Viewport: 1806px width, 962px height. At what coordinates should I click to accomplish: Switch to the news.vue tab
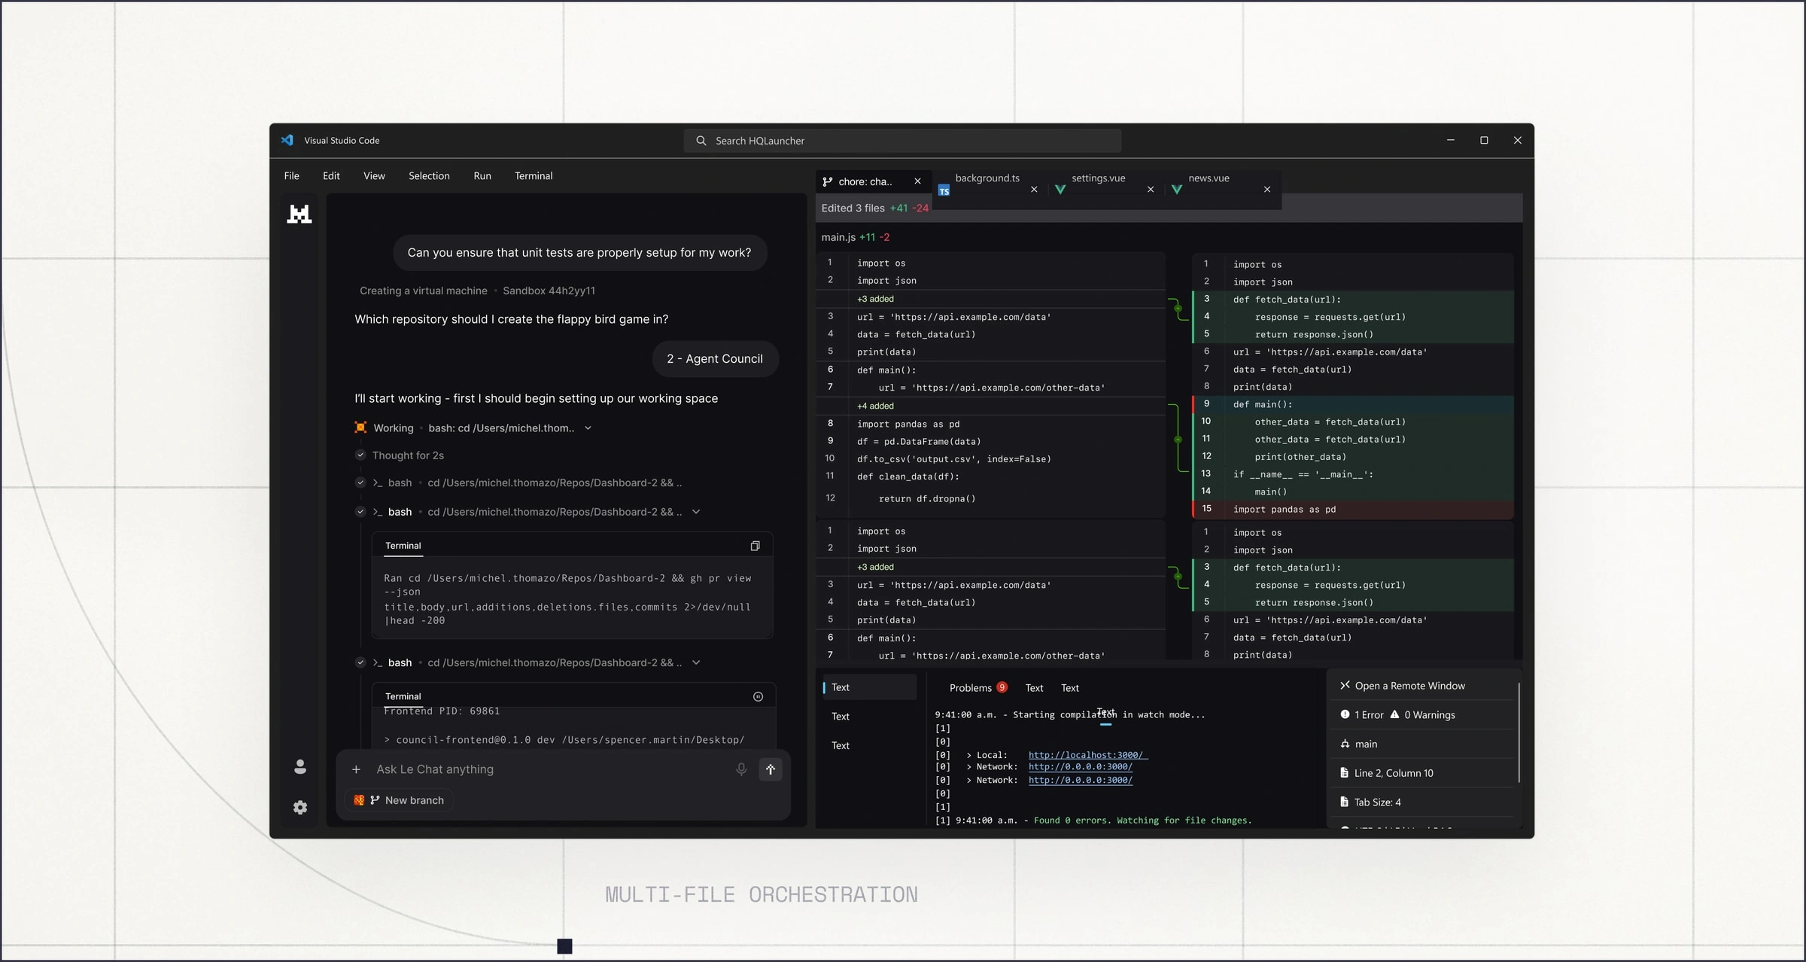pyautogui.click(x=1223, y=190)
